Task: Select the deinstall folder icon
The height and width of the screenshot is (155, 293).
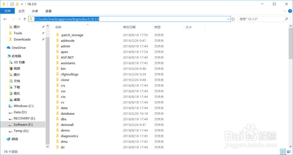Action: tap(57, 125)
